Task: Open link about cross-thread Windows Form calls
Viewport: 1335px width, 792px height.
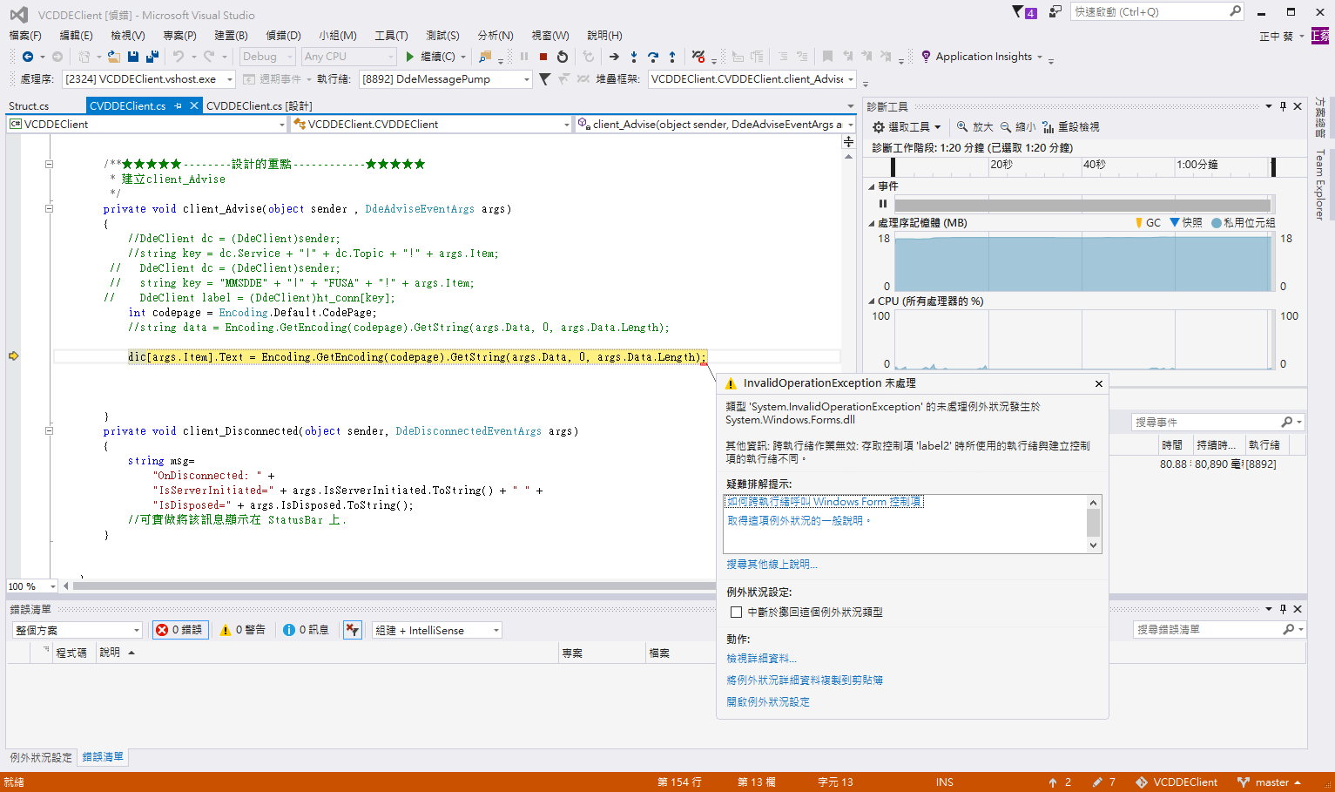Action: pos(825,502)
